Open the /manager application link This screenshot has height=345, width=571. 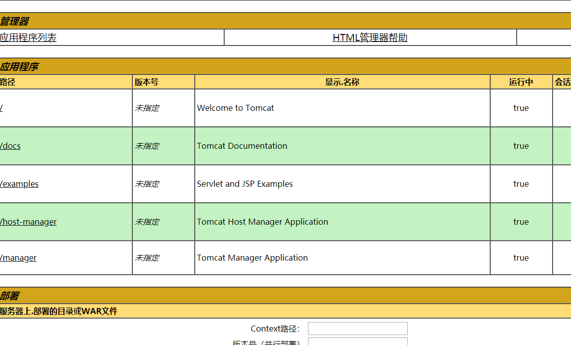click(x=18, y=258)
